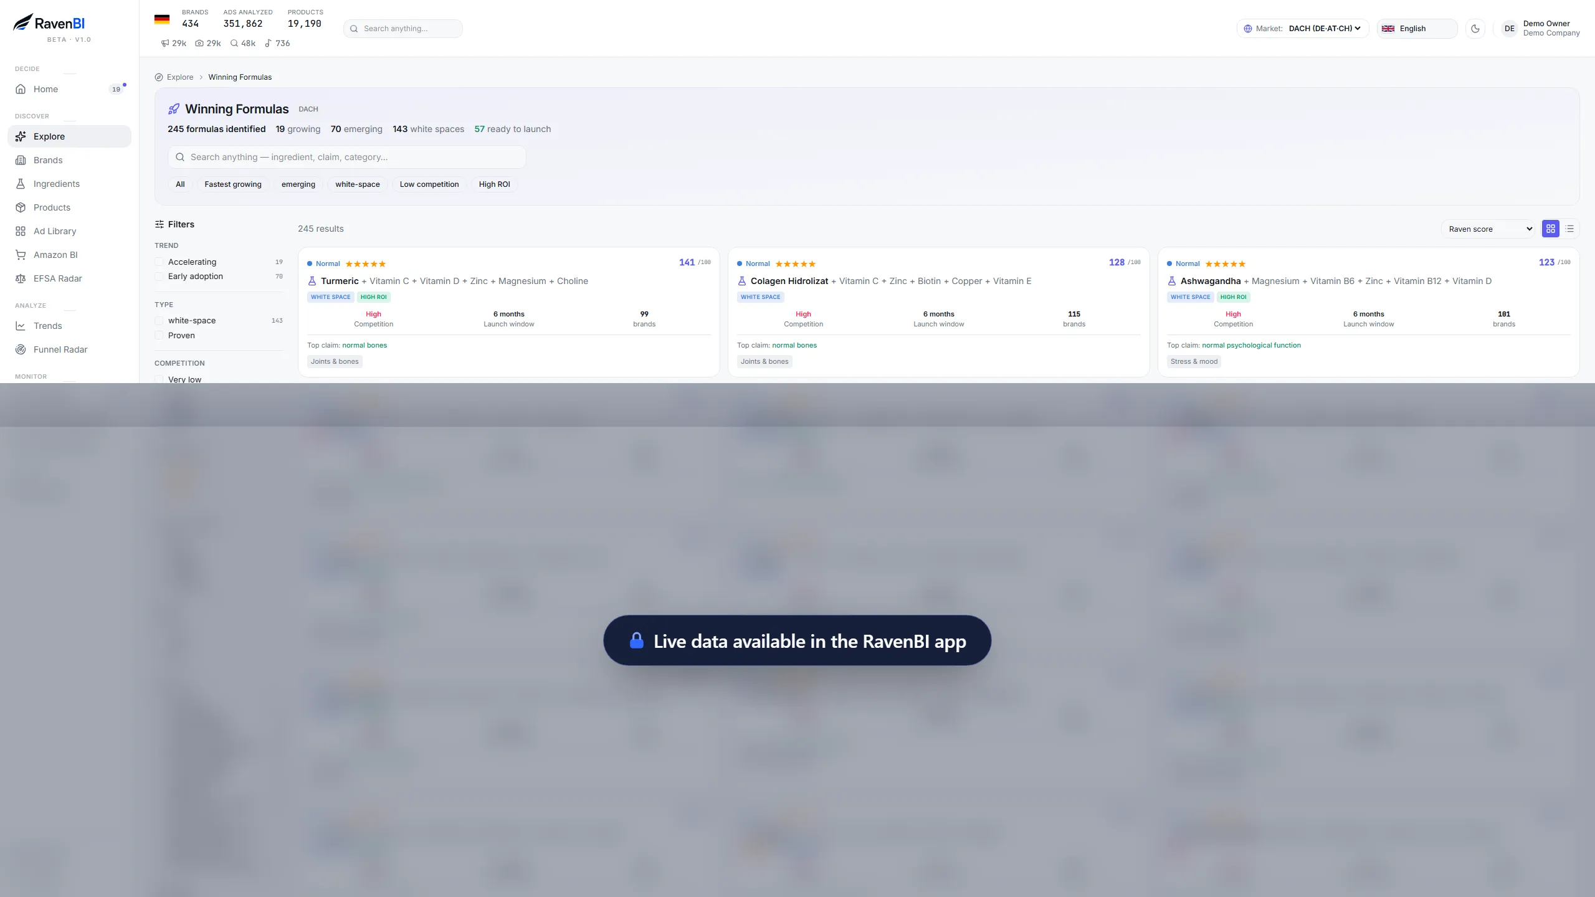Click the EFSA Radar scales icon
Viewport: 1595px width, 897px height.
tap(21, 278)
